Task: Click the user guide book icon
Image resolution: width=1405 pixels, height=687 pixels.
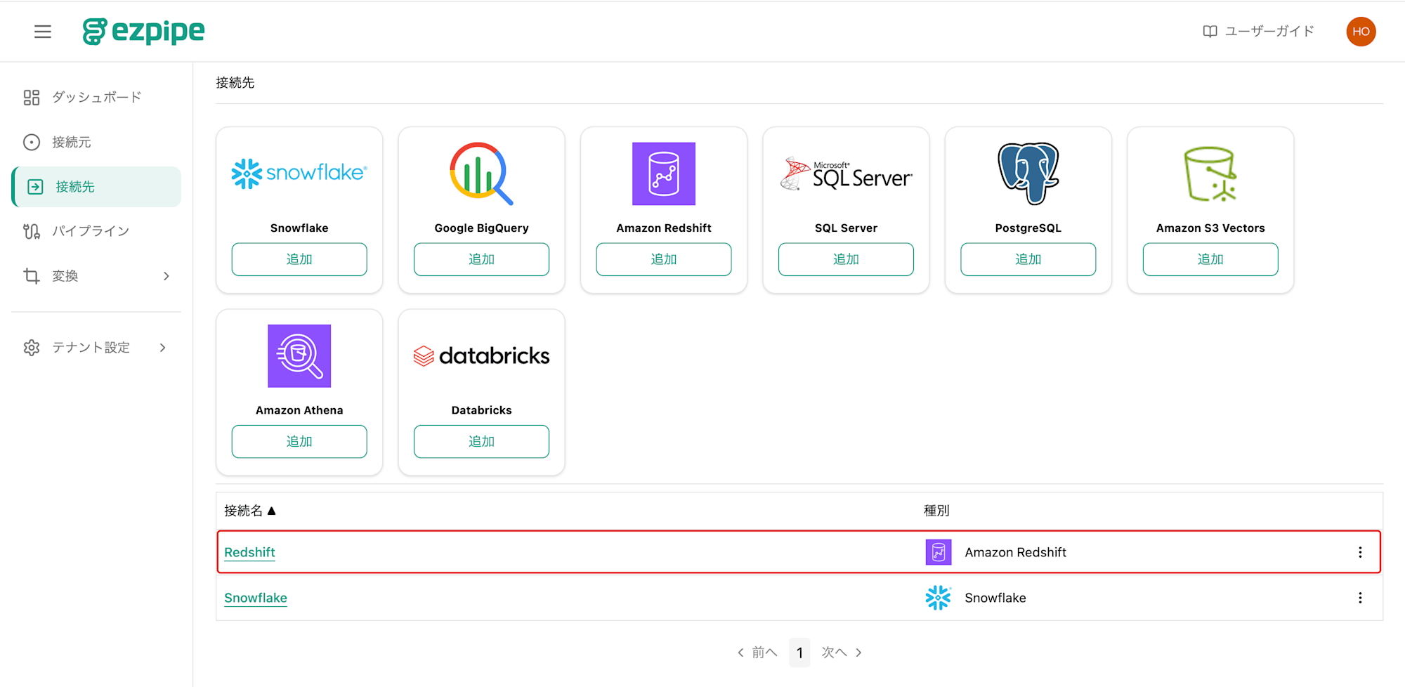Action: pyautogui.click(x=1210, y=32)
